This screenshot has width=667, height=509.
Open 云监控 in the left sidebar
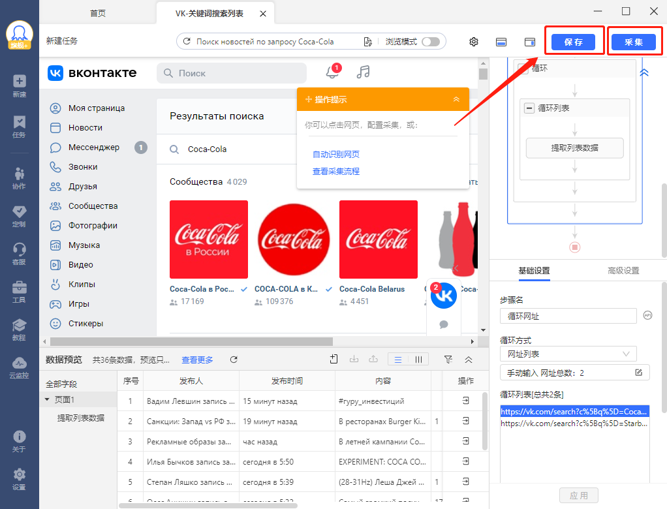[x=19, y=367]
